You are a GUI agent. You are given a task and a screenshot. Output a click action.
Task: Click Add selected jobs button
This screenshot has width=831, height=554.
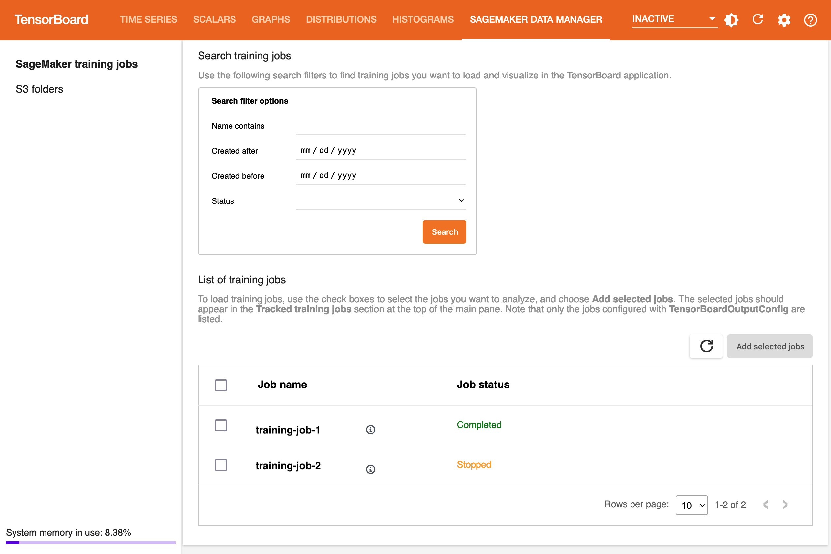click(x=770, y=346)
